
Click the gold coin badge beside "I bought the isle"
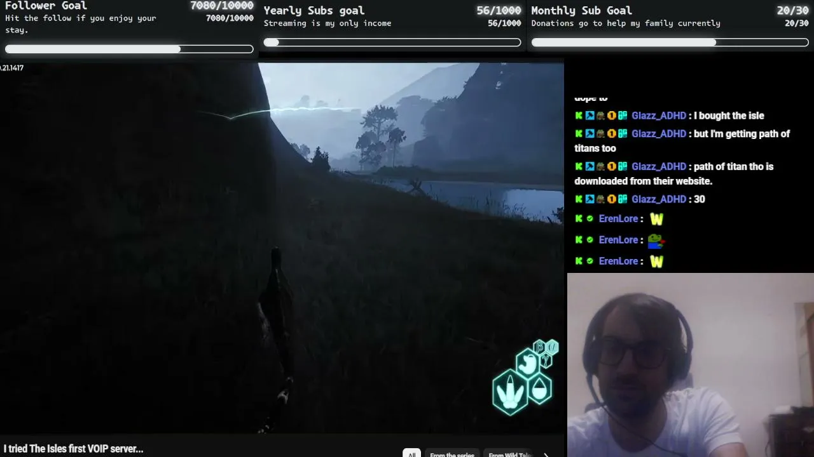[611, 116]
